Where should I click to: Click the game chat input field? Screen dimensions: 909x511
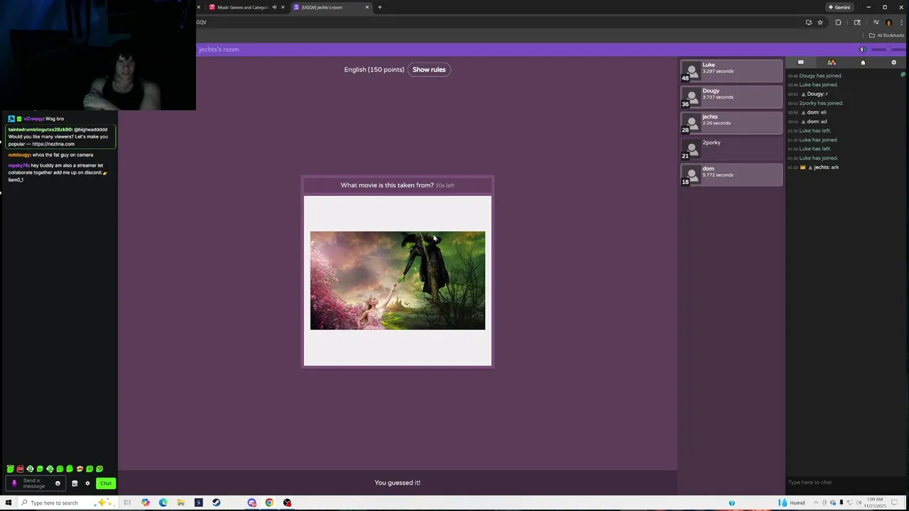pos(845,483)
